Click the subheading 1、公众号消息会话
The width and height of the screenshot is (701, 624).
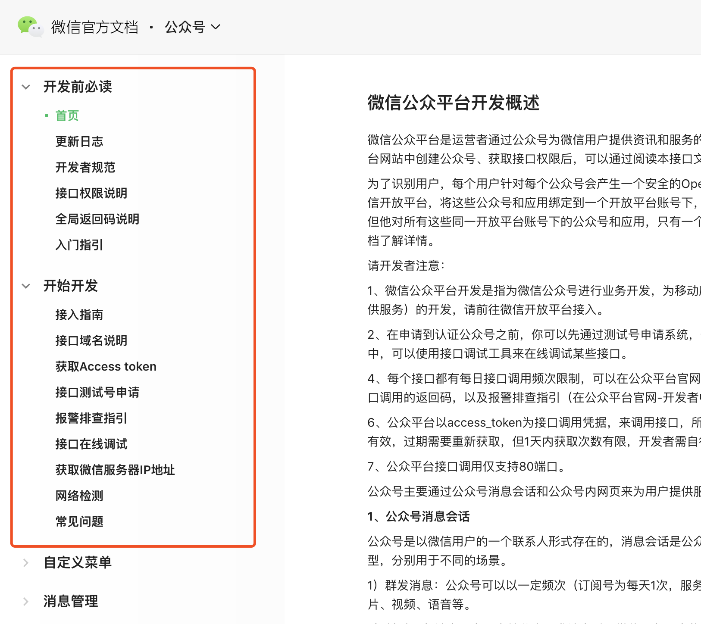click(419, 516)
